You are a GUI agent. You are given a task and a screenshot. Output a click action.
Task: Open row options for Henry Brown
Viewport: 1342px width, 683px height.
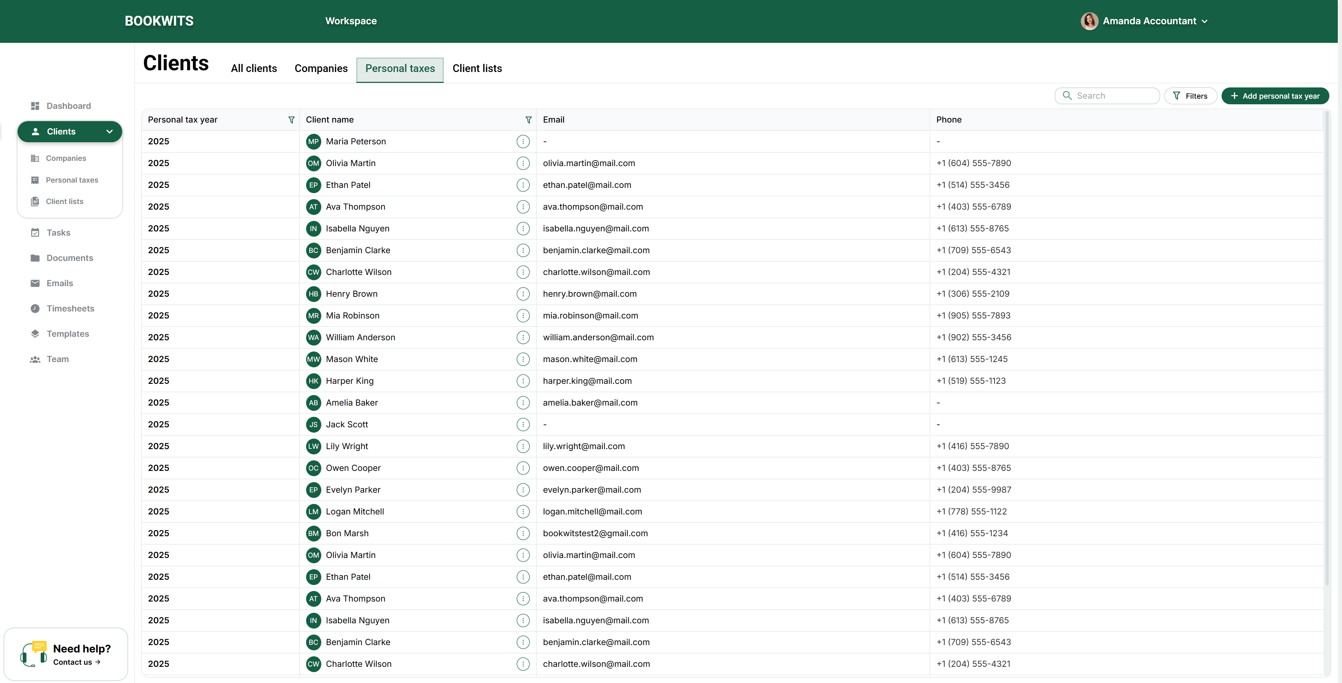tap(523, 294)
